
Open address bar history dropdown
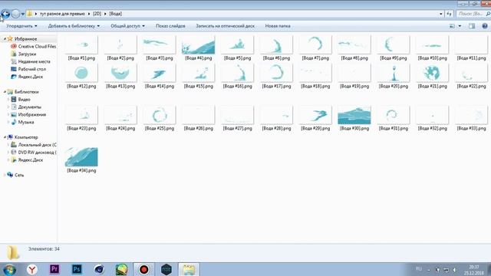[441, 14]
